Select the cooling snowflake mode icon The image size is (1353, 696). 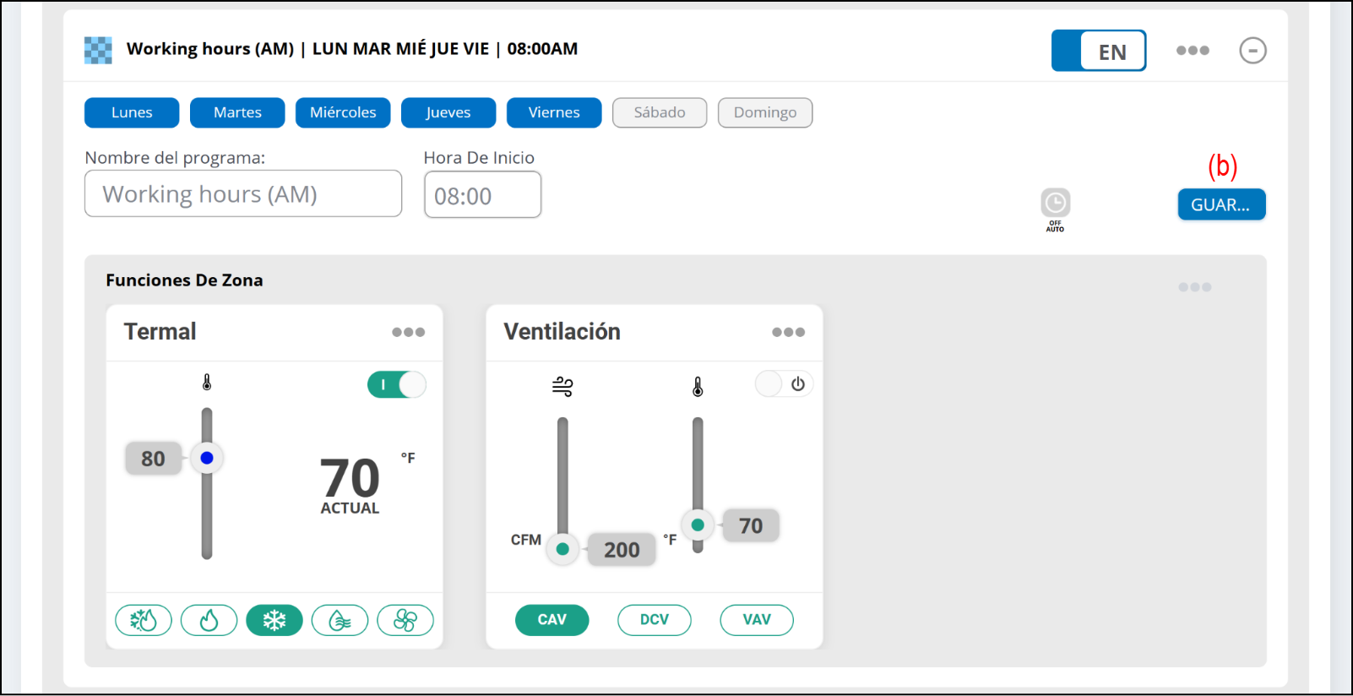coord(274,621)
